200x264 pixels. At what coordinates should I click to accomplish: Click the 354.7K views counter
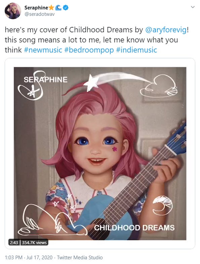point(34,242)
